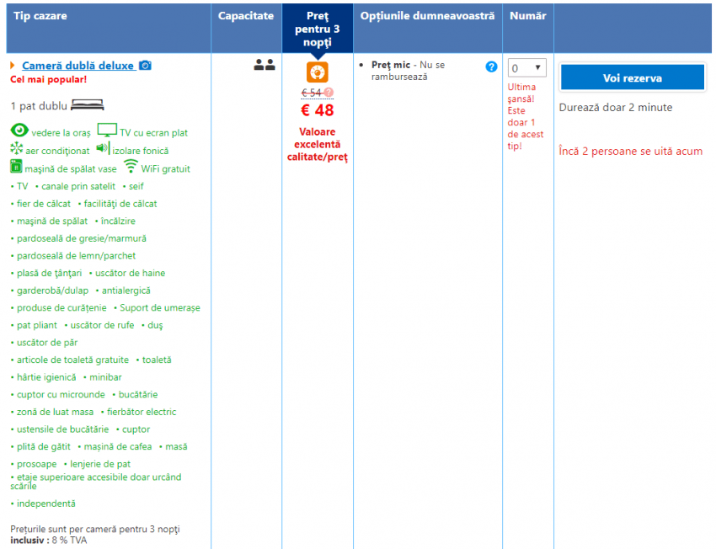
Task: Click the orange deal badge icon
Action: tap(318, 72)
